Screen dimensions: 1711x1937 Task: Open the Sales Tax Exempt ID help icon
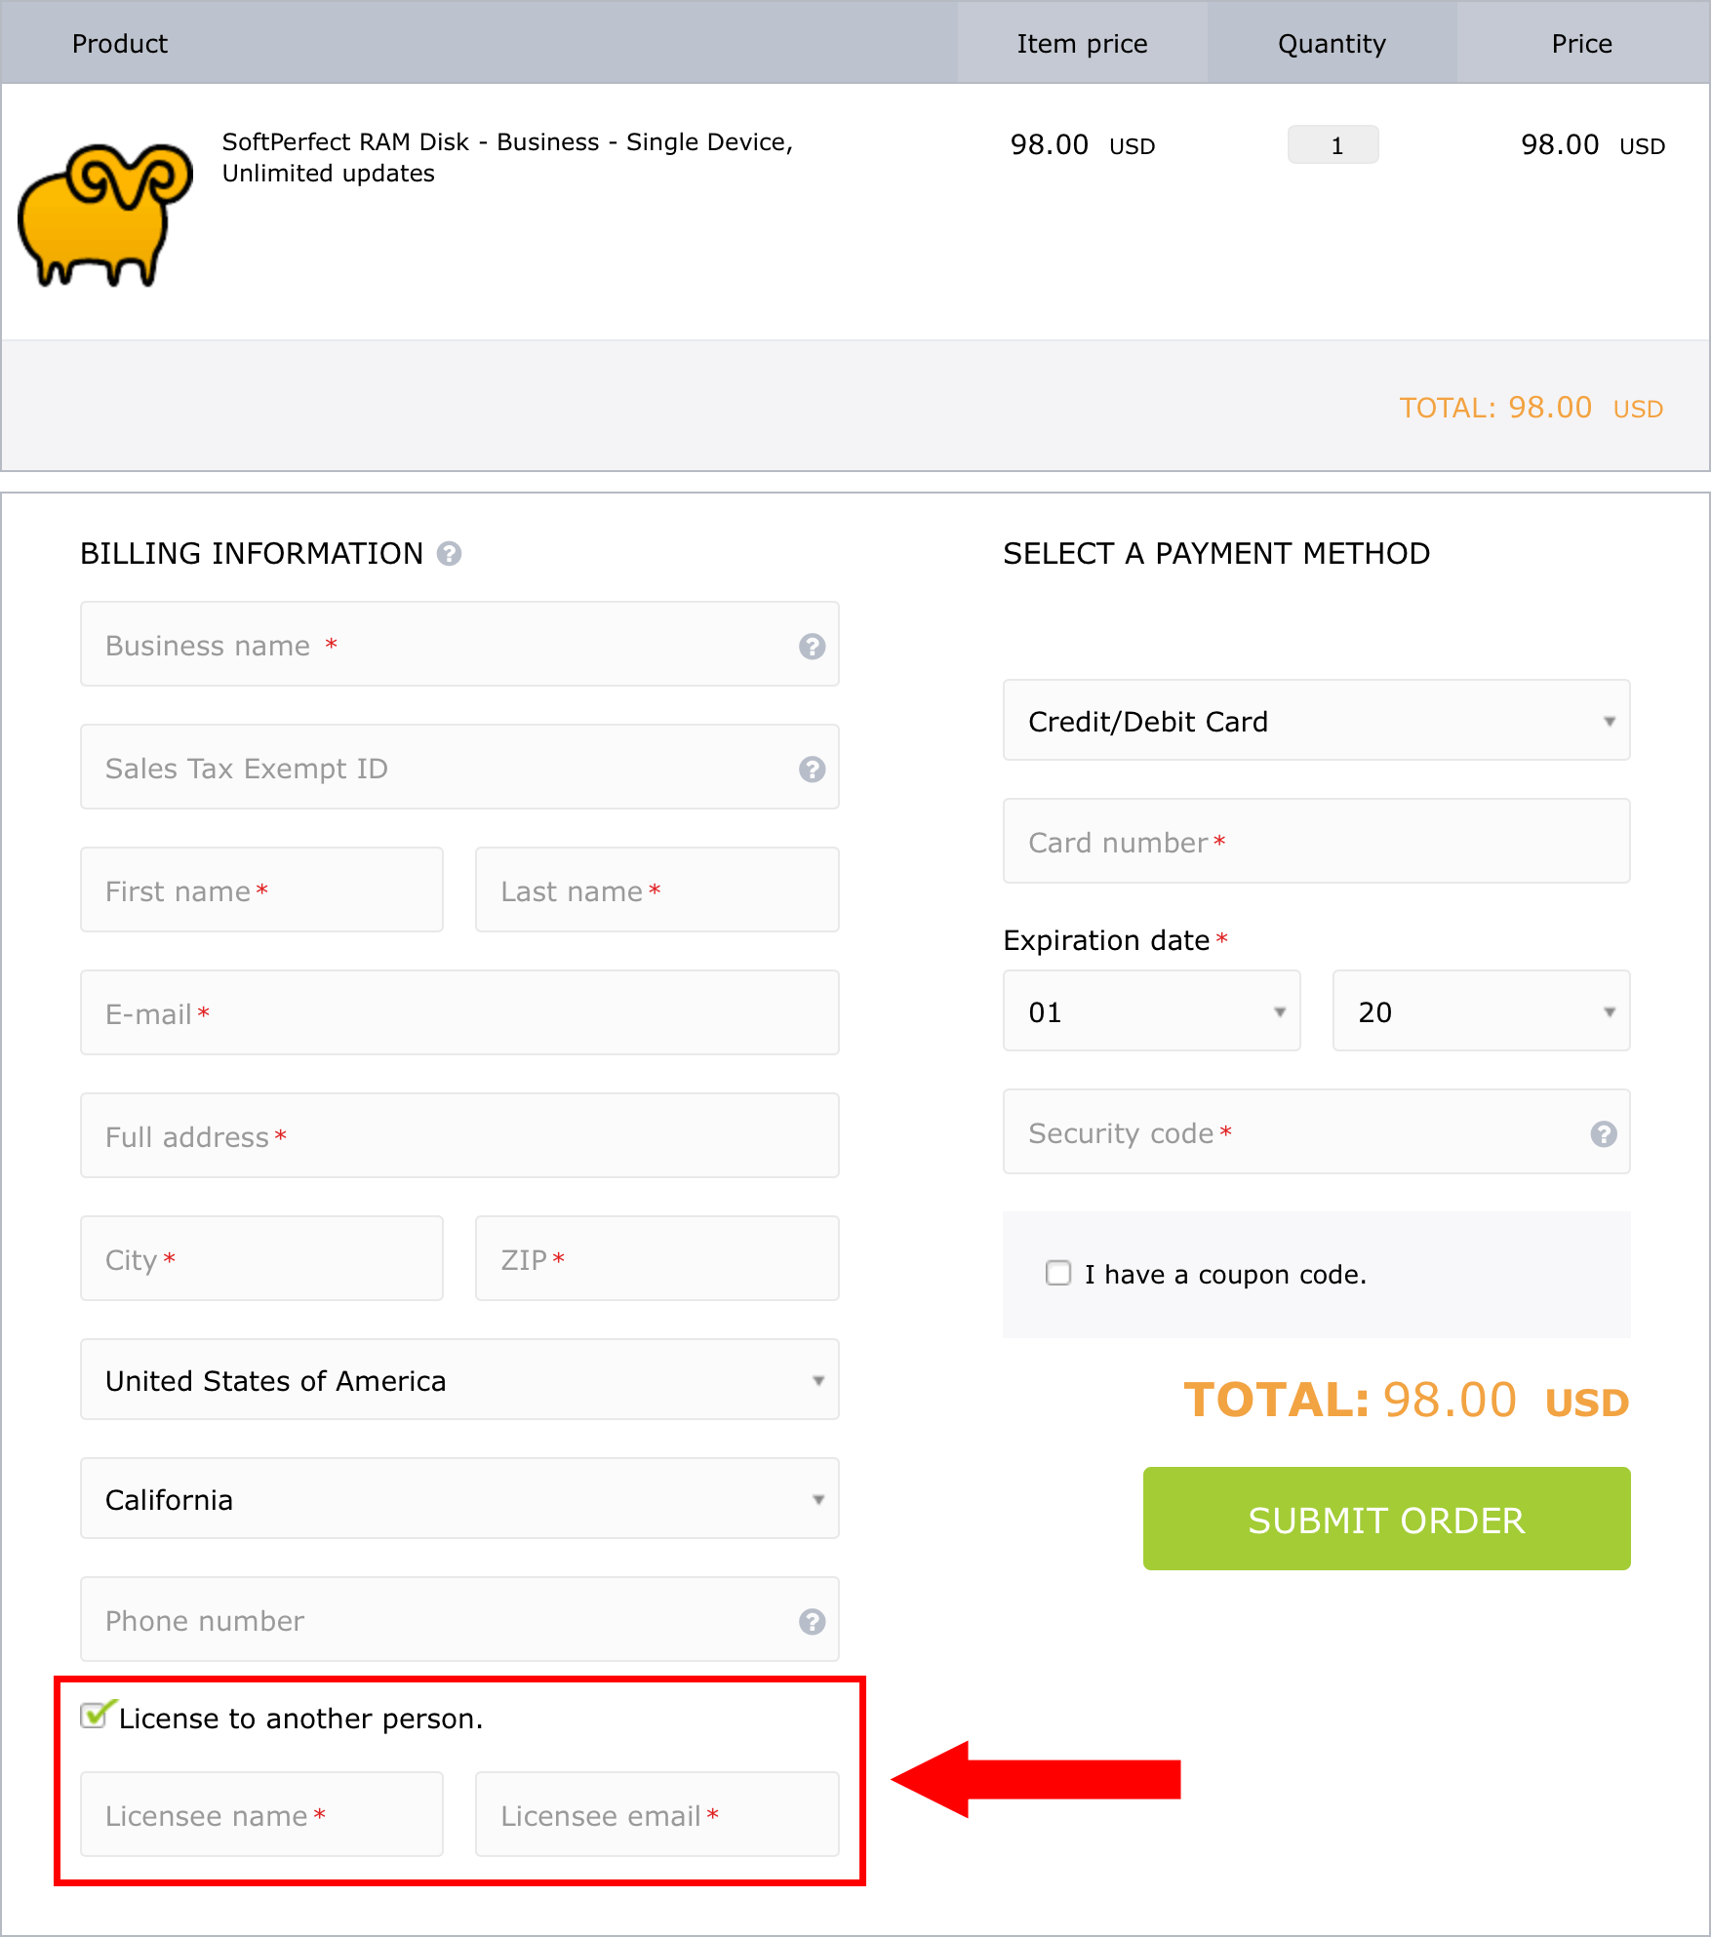[x=812, y=770]
